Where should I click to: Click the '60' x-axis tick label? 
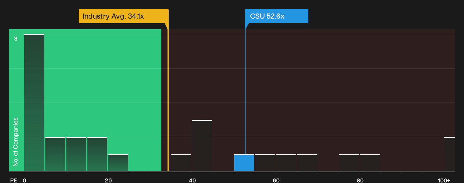tap(276, 180)
